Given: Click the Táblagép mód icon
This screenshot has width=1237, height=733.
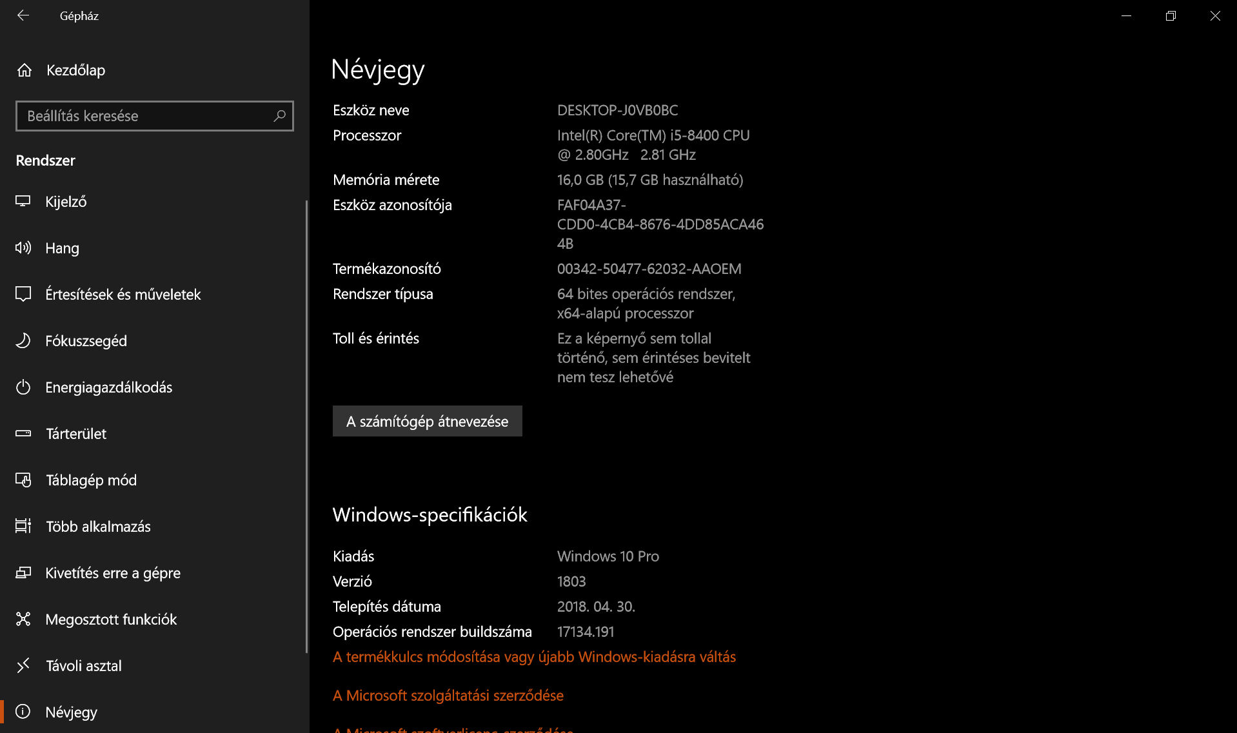Looking at the screenshot, I should [23, 480].
